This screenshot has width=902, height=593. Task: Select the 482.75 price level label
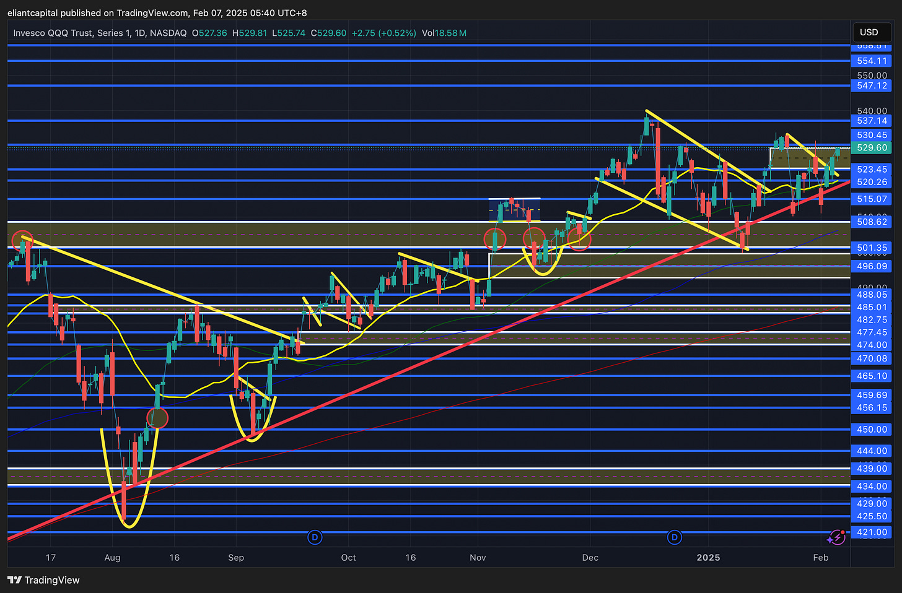click(872, 319)
